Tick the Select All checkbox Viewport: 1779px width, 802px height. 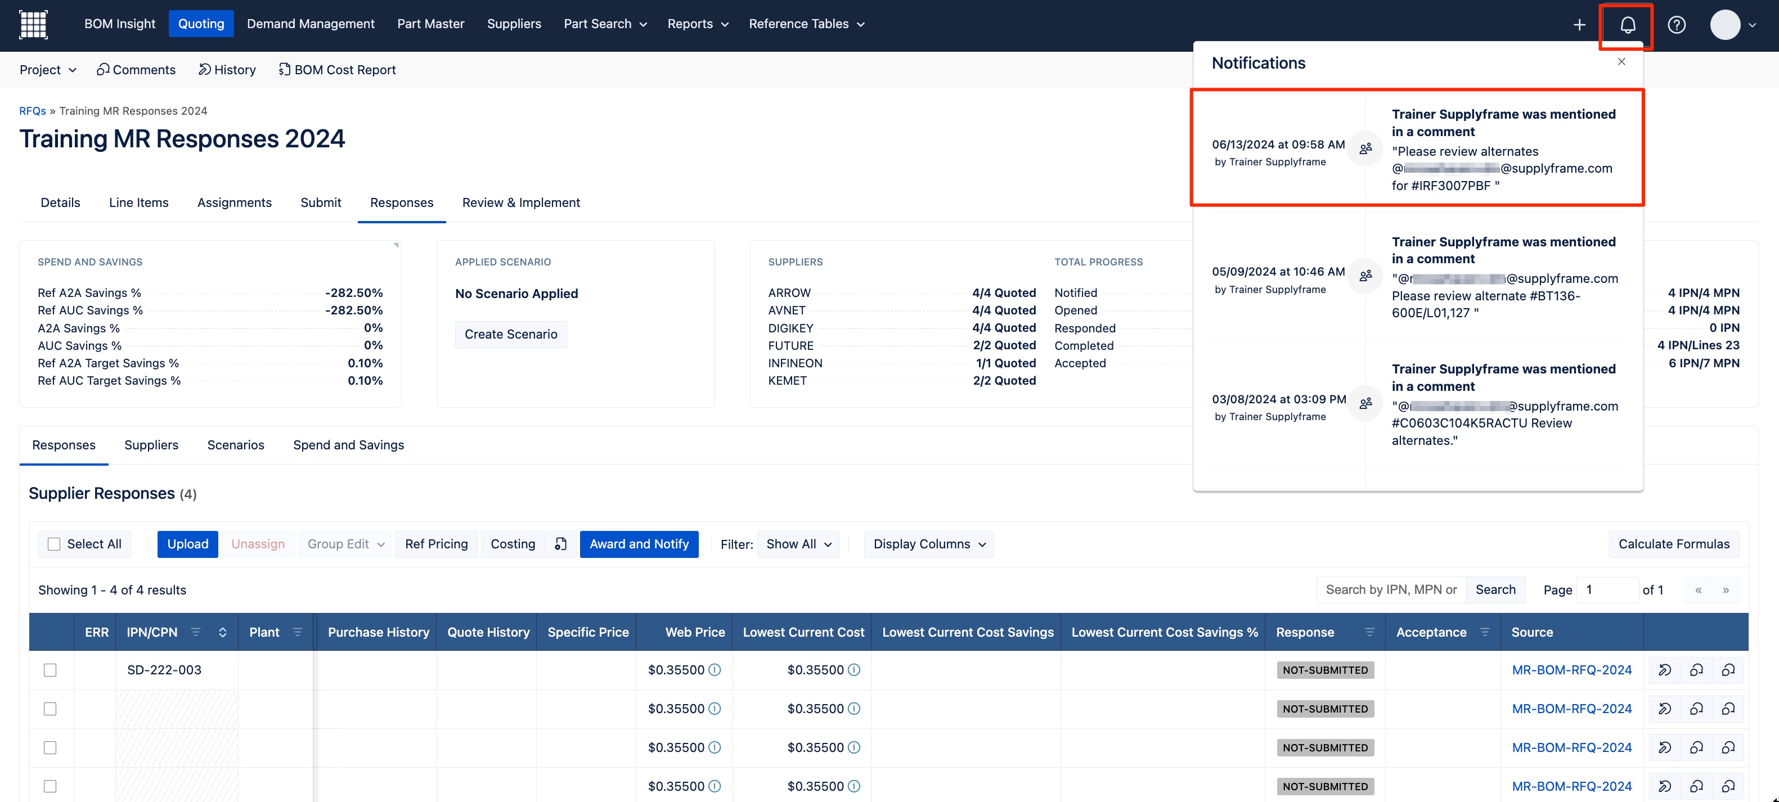tap(54, 544)
